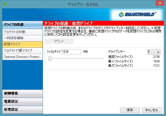Viewport: 166px width, 116px height.
Task: Click the マウント button
Action: (x=59, y=41)
